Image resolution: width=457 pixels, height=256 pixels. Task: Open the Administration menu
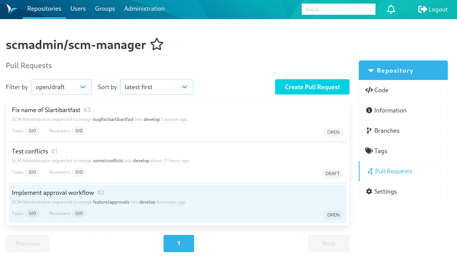(x=144, y=8)
